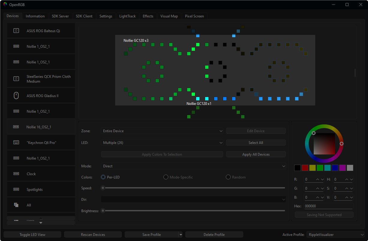Click the R value input field
This screenshot has width=368, height=241.
pos(310,179)
